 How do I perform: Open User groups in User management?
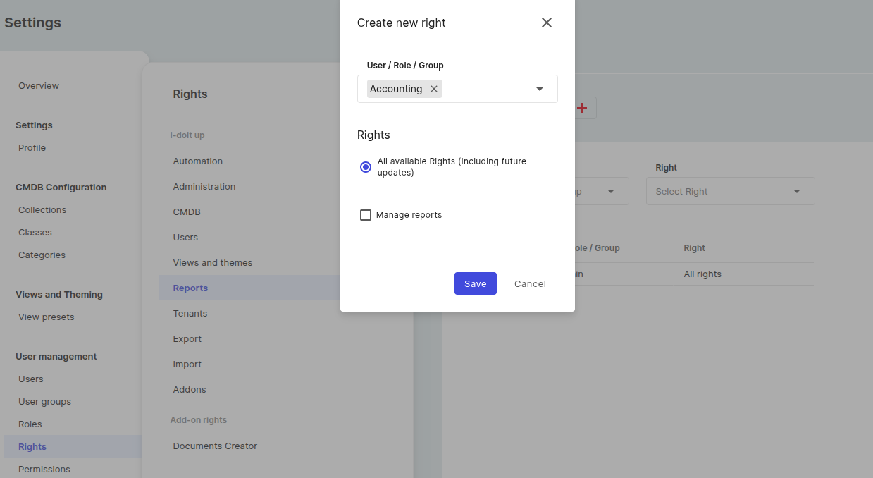point(44,401)
